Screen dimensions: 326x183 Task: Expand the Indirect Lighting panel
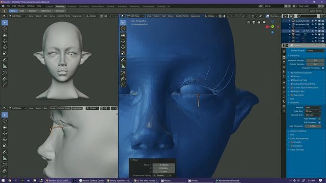(x=297, y=131)
